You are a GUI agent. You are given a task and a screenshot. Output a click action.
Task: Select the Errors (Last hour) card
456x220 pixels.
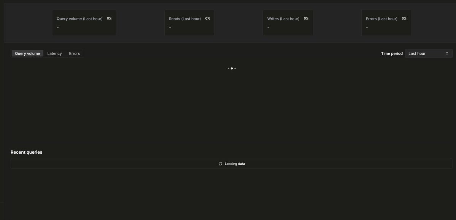pyautogui.click(x=386, y=23)
